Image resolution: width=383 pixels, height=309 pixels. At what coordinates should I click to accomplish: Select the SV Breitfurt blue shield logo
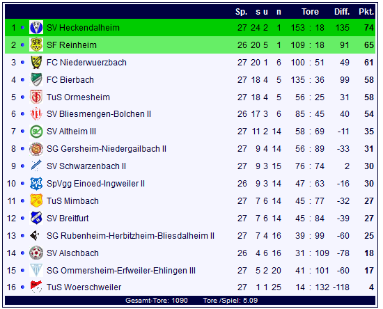36,218
